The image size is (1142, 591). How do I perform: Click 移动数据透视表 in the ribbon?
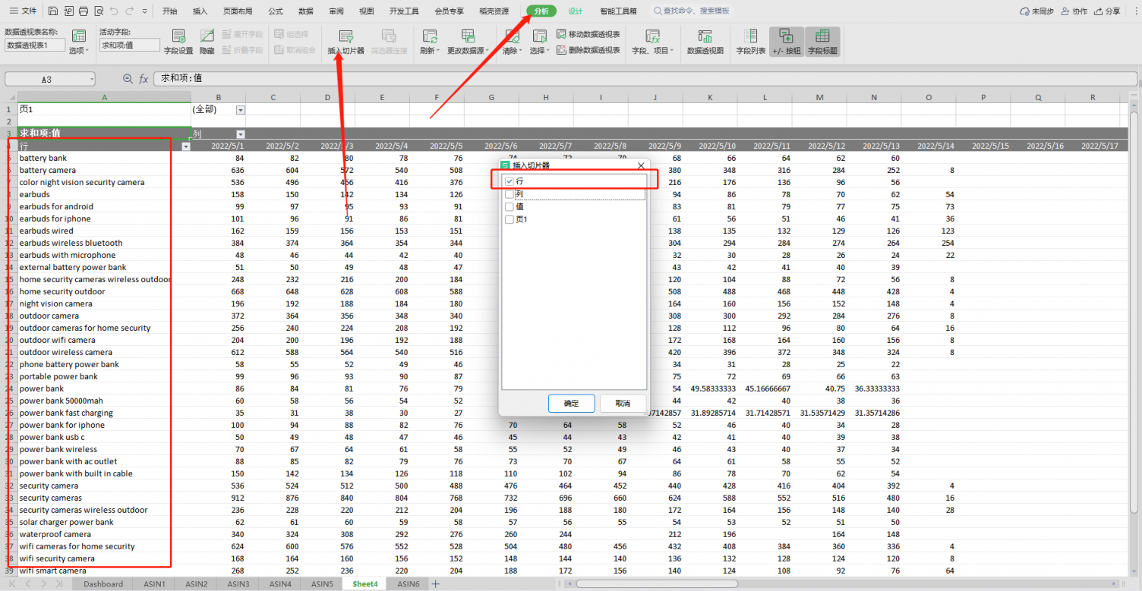(x=588, y=34)
